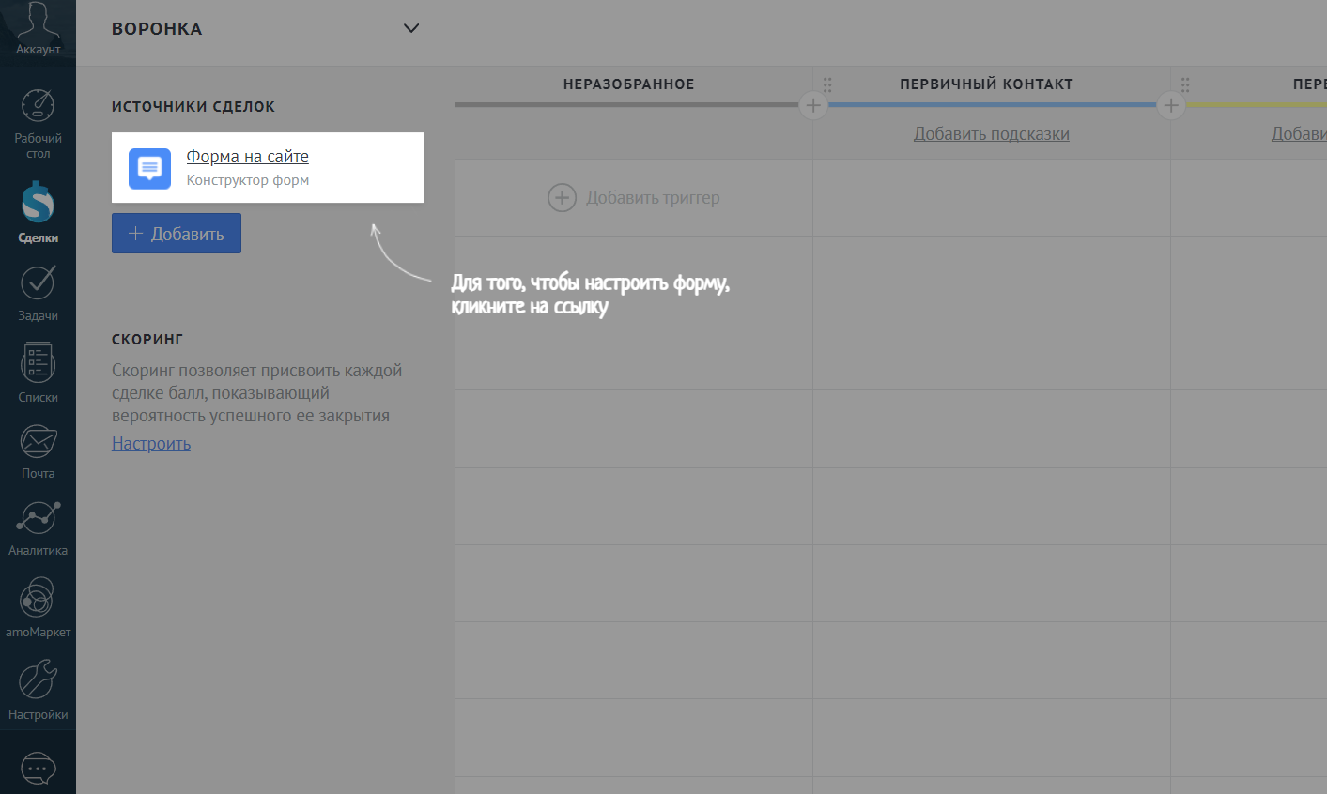Click the Воронка heading text
The width and height of the screenshot is (1327, 794).
(x=157, y=29)
